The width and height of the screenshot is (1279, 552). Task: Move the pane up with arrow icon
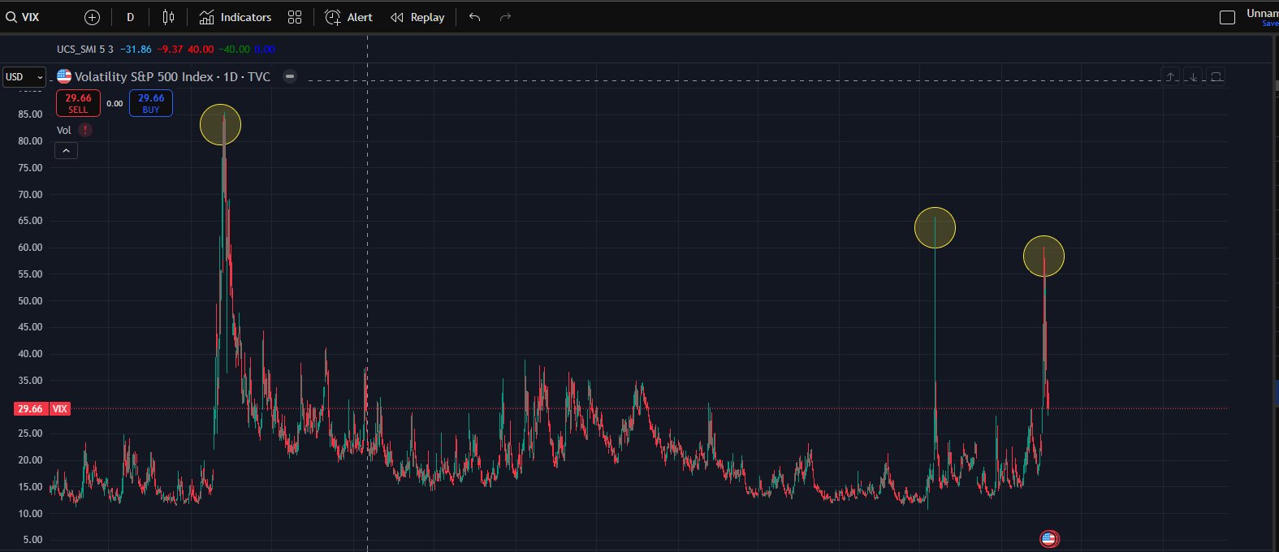coord(1170,76)
